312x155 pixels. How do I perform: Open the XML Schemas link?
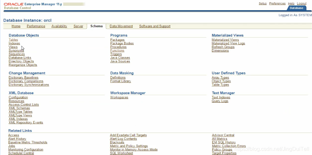(x=19, y=108)
